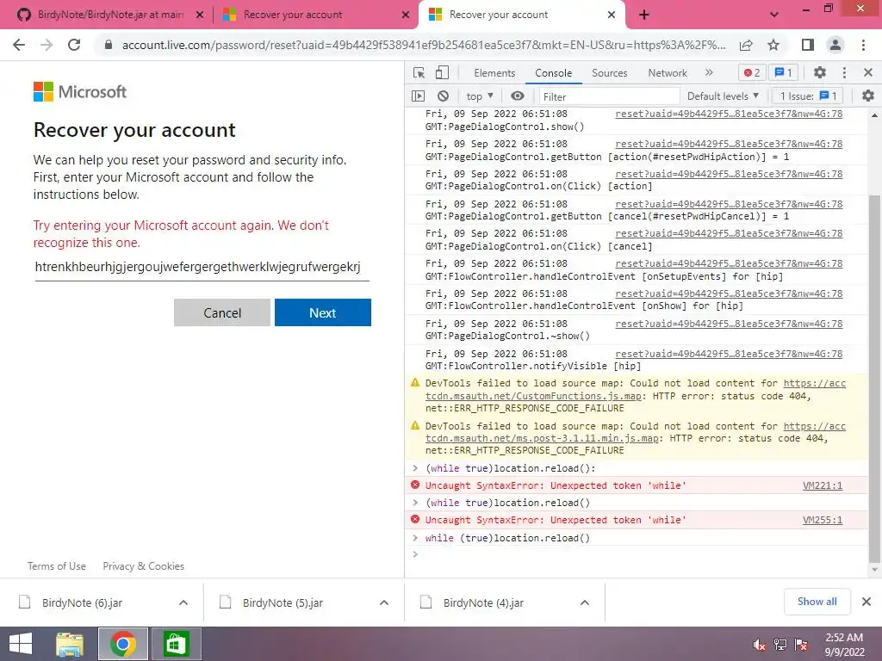
Task: Click the blue Next button
Action: 323,312
